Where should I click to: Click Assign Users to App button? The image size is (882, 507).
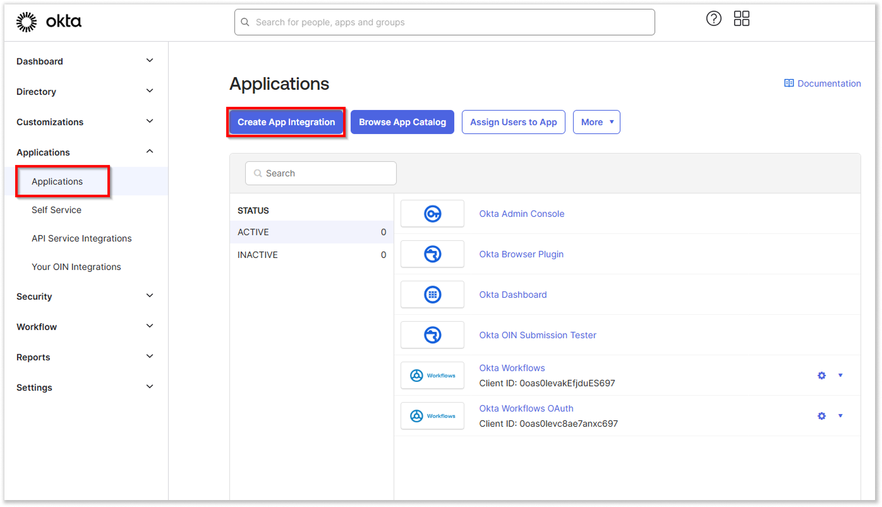tap(514, 122)
